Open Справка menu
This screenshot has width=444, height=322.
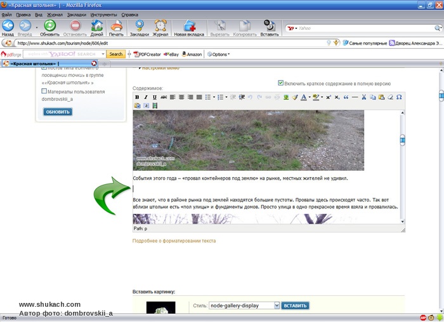coord(129,15)
